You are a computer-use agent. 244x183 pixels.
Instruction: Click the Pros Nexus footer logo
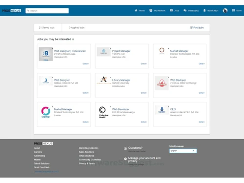click(x=43, y=143)
